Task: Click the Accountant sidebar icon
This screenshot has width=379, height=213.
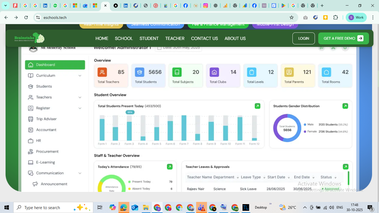Action: 31,130
